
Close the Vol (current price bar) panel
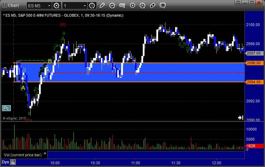[45, 153]
